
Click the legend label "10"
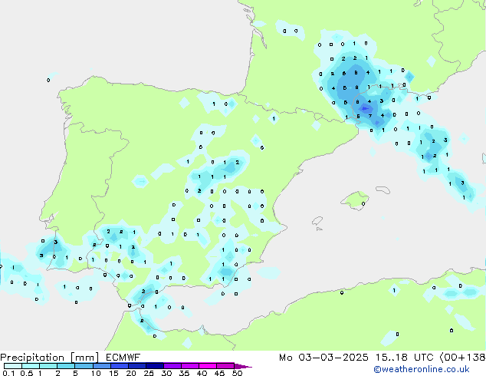[96, 373]
